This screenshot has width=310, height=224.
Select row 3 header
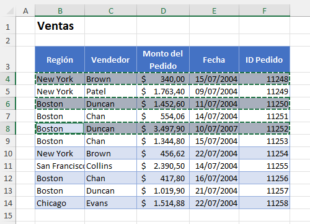tap(8, 60)
